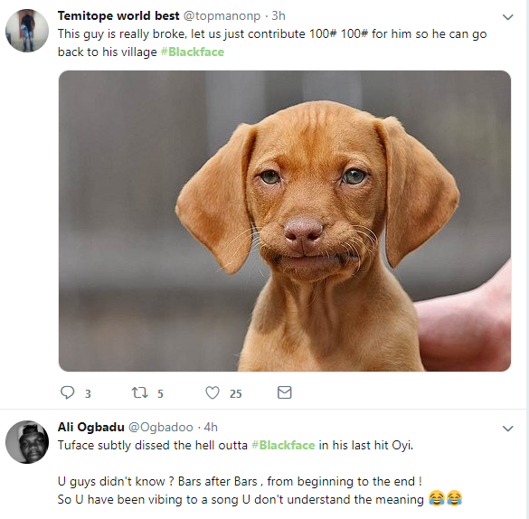Visit the Temitope world best profile name

[x=118, y=16]
